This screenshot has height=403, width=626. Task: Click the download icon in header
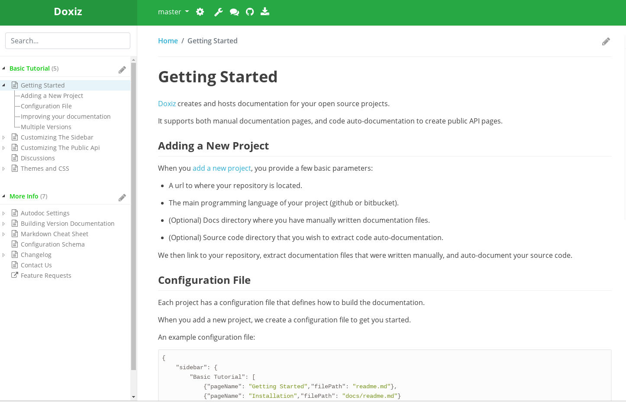click(265, 12)
